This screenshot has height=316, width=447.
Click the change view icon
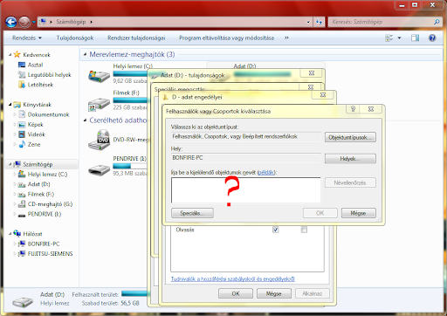(389, 38)
